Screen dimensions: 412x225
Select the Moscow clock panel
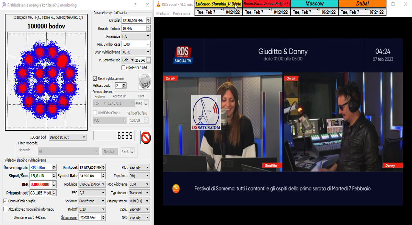(x=314, y=8)
